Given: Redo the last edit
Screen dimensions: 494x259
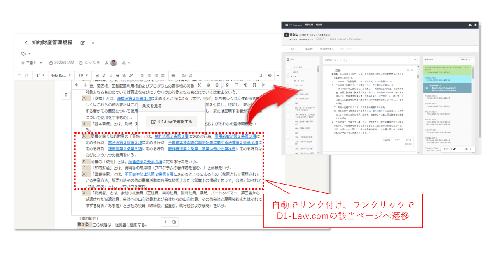Looking at the screenshot, I should click(x=27, y=76).
